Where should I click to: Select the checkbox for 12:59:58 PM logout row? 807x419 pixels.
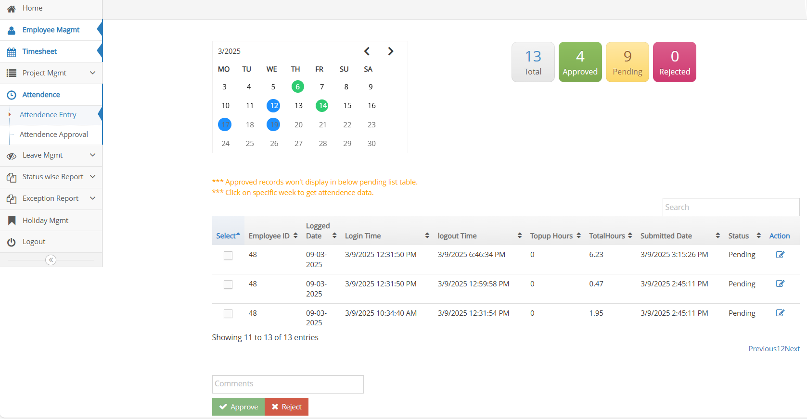point(228,285)
